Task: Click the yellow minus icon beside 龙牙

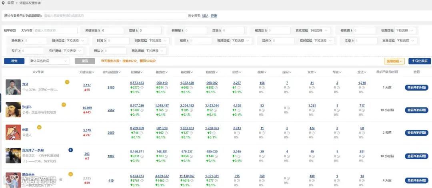Action: pyautogui.click(x=67, y=82)
